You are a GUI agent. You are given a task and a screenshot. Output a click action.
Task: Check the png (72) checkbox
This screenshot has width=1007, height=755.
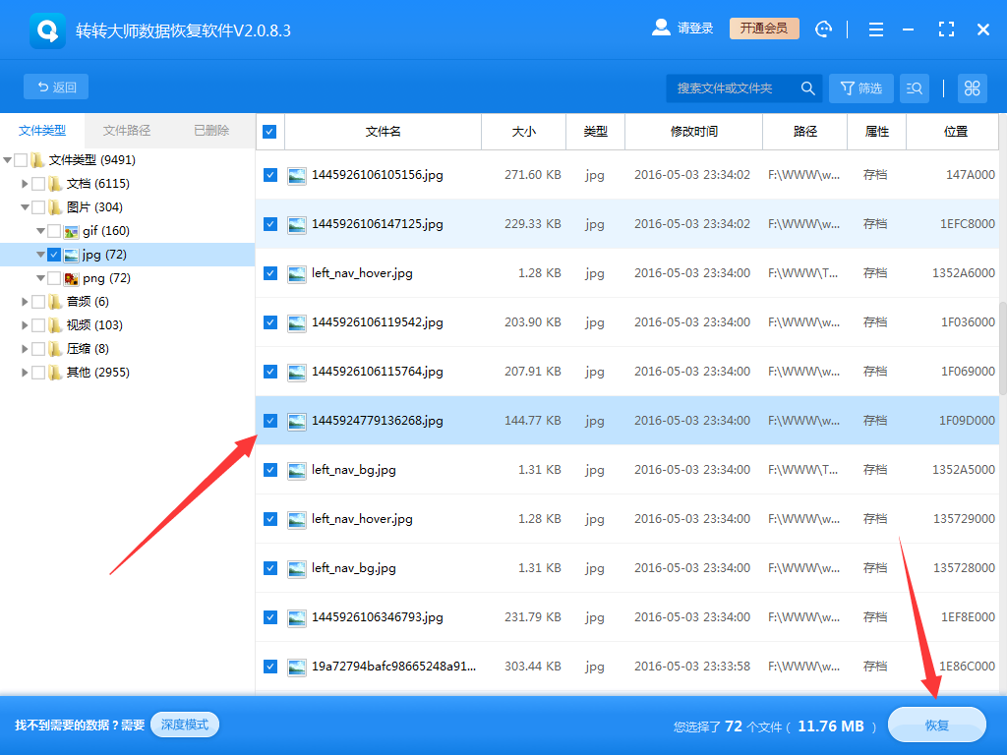point(54,278)
